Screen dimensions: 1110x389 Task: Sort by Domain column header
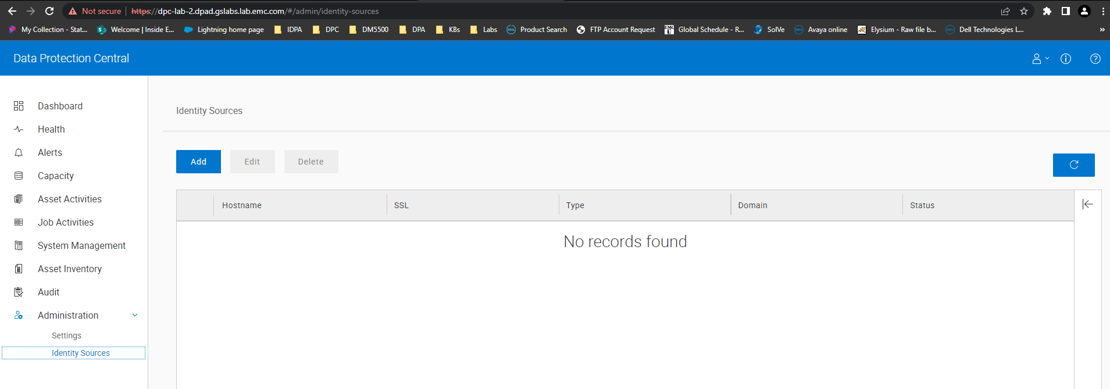point(753,205)
